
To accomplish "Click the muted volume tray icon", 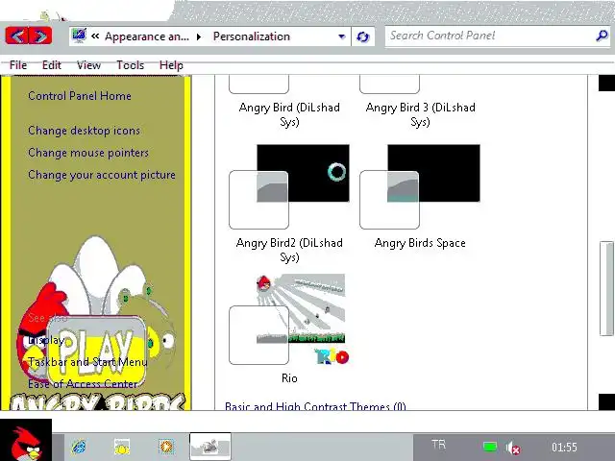I will tap(513, 448).
